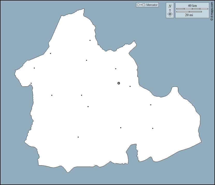Select the southernmost city dot
The height and width of the screenshot is (185, 215).
pyautogui.click(x=78, y=137)
